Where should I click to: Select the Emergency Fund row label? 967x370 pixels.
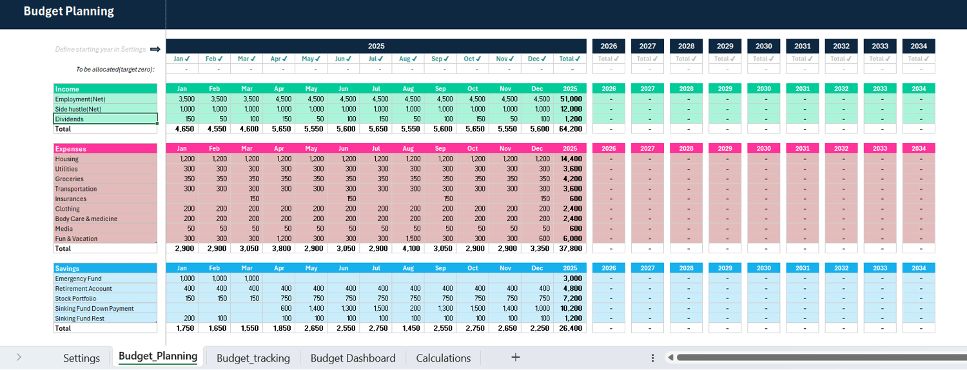pos(106,278)
